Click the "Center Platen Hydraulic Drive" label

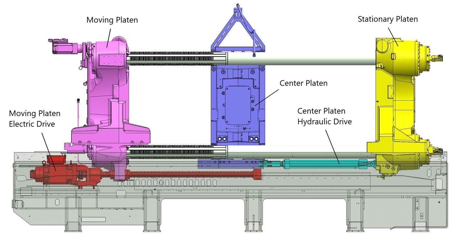tap(324, 116)
